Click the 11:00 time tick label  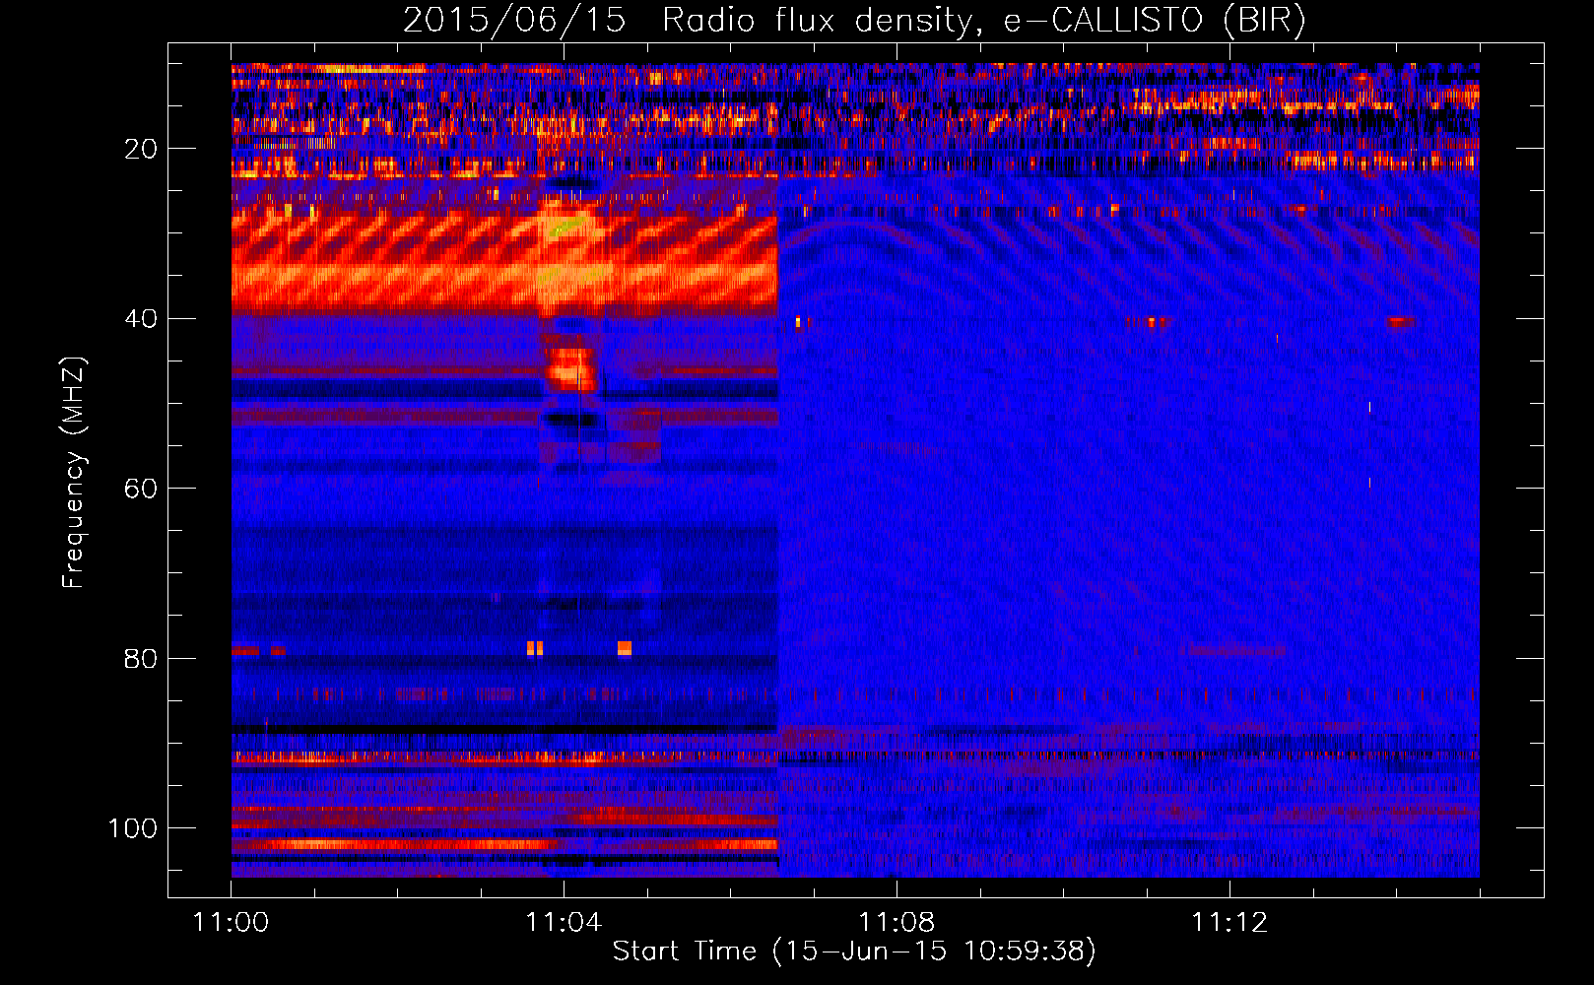pyautogui.click(x=231, y=923)
